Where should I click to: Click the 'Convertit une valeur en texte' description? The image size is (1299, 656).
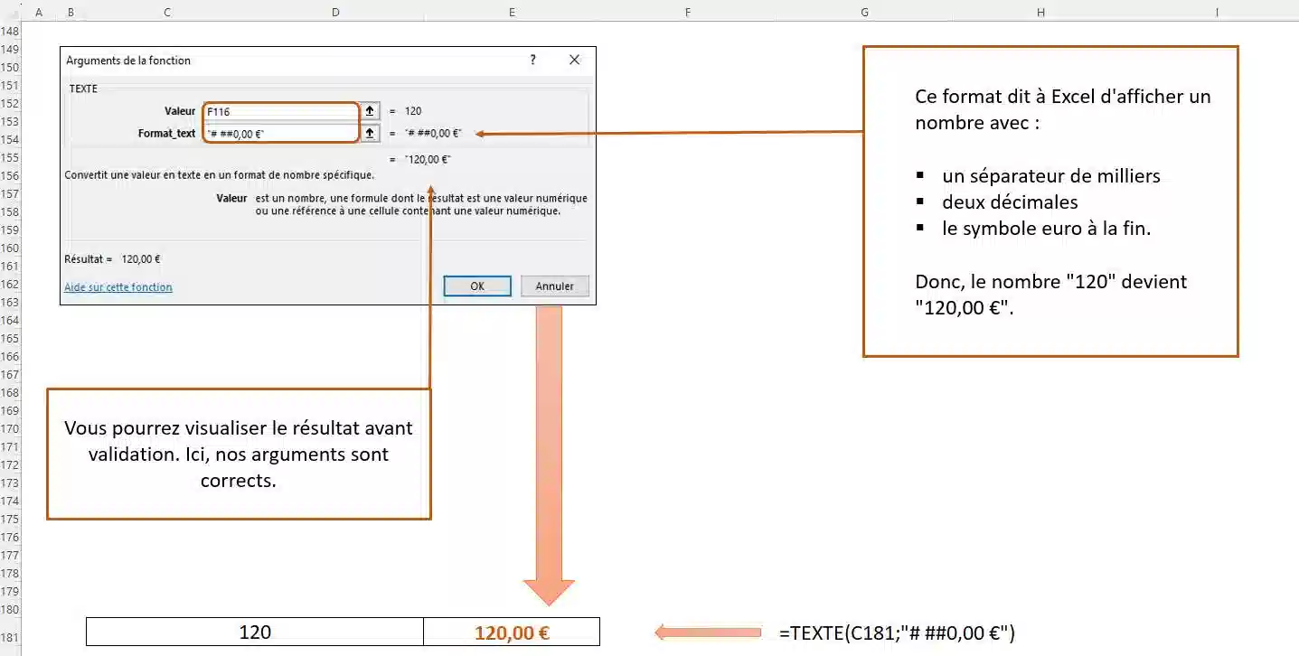(220, 174)
